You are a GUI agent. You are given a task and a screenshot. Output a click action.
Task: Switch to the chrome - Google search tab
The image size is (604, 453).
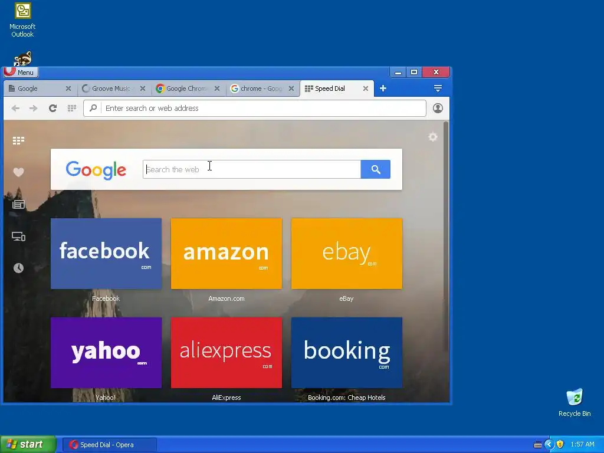(x=261, y=88)
